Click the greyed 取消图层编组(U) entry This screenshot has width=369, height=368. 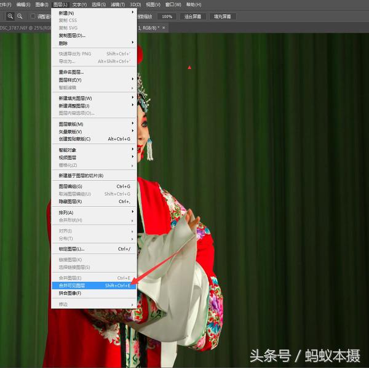pyautogui.click(x=94, y=194)
